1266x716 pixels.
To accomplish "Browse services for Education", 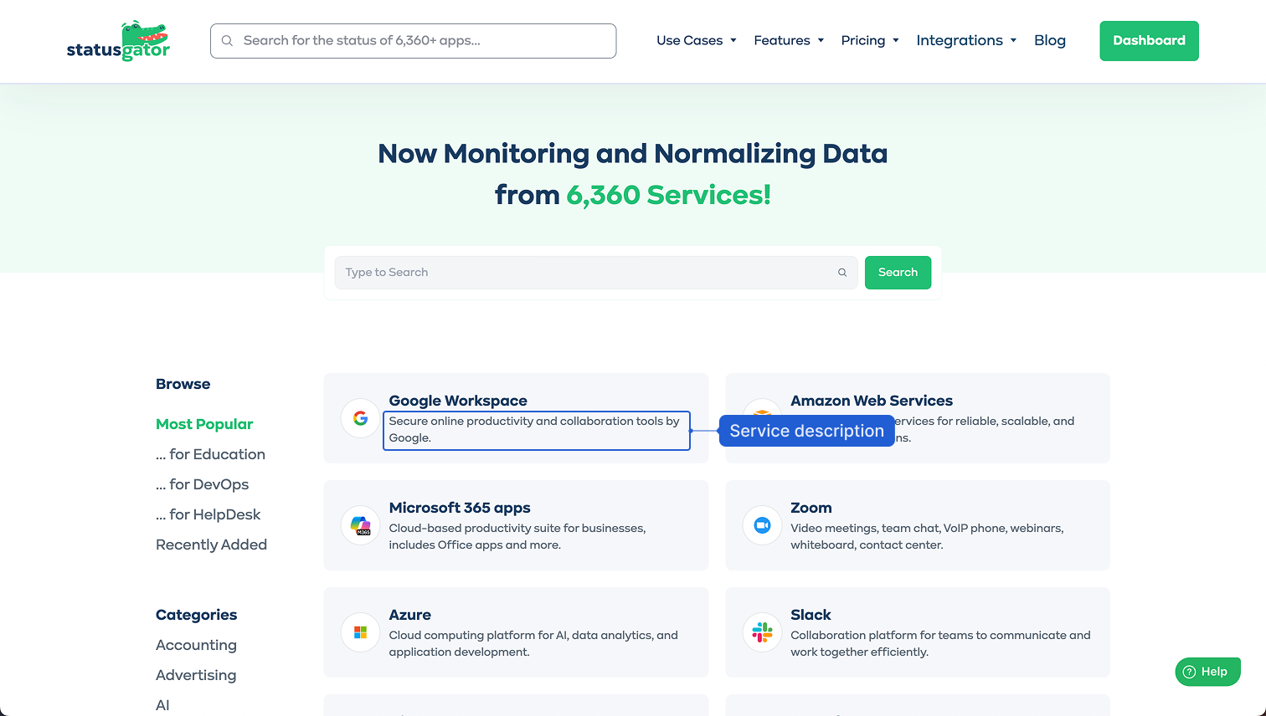I will (210, 454).
